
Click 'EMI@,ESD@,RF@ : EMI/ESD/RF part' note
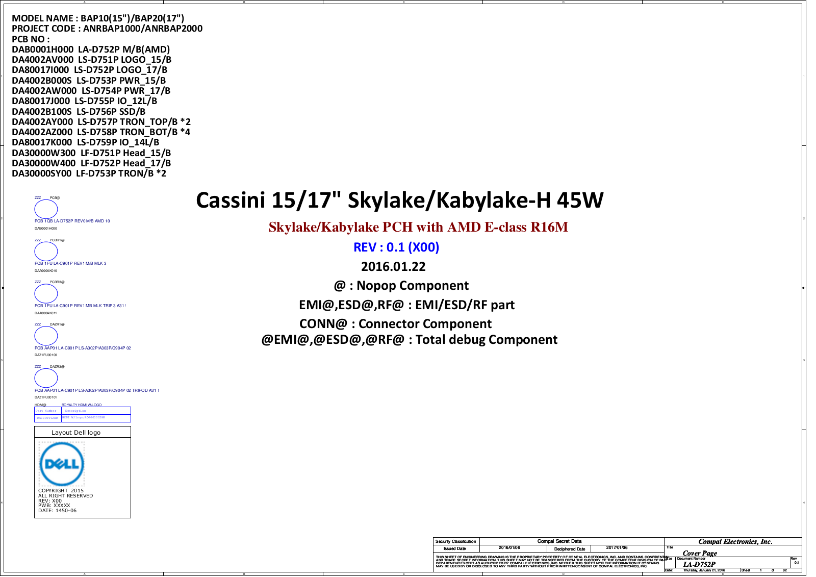point(406,305)
